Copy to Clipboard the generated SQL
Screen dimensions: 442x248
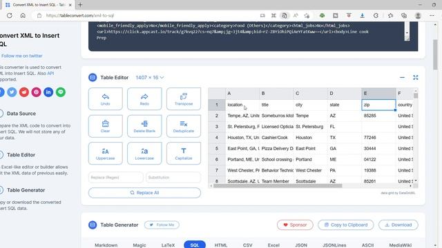346,225
